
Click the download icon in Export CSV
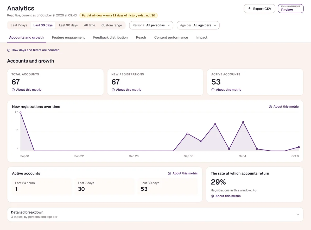click(x=249, y=9)
